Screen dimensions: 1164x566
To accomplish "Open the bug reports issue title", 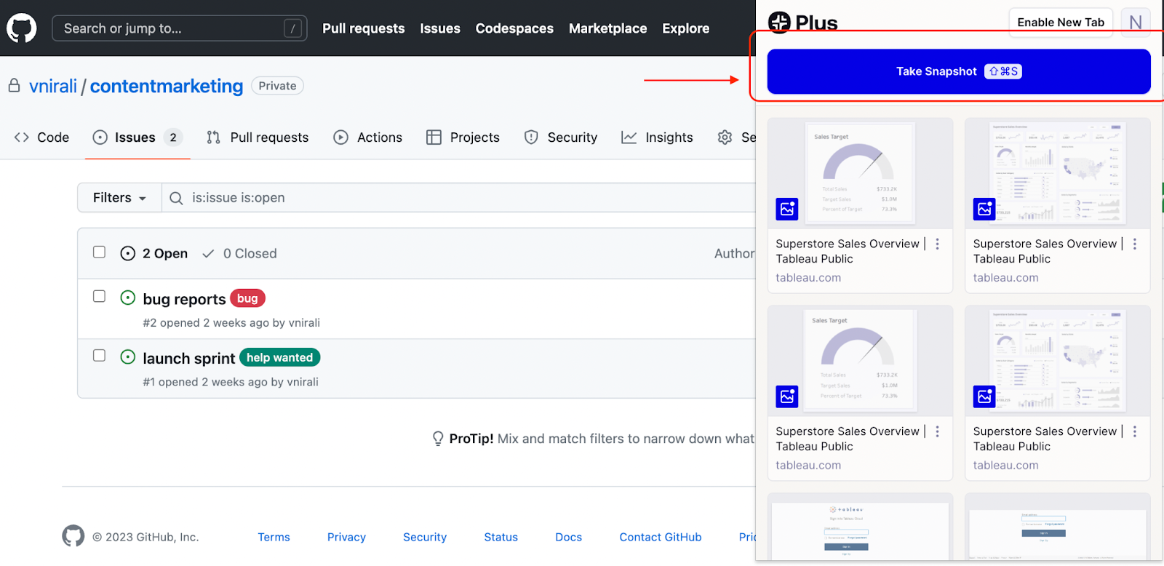I will pos(184,299).
